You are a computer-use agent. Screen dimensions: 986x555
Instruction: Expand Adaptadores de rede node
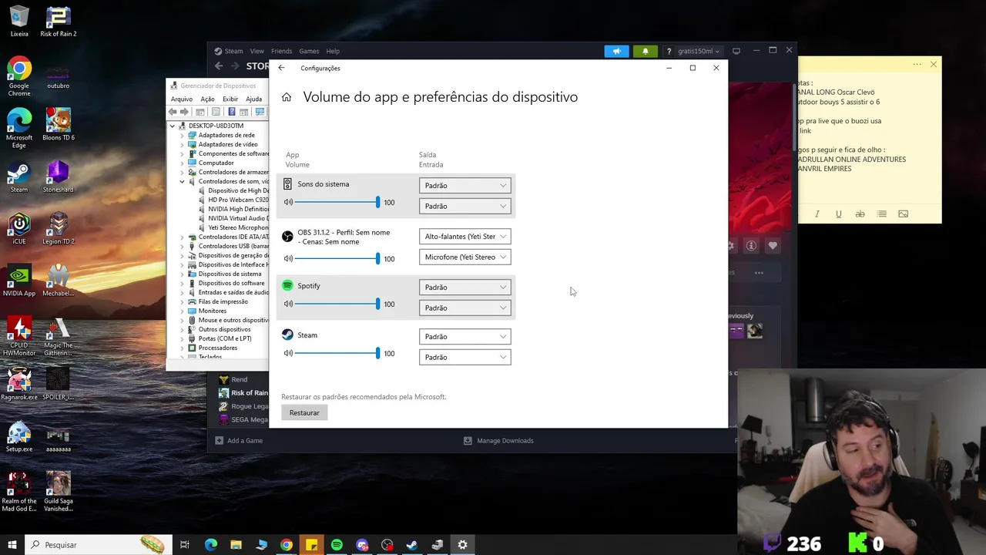click(x=183, y=135)
